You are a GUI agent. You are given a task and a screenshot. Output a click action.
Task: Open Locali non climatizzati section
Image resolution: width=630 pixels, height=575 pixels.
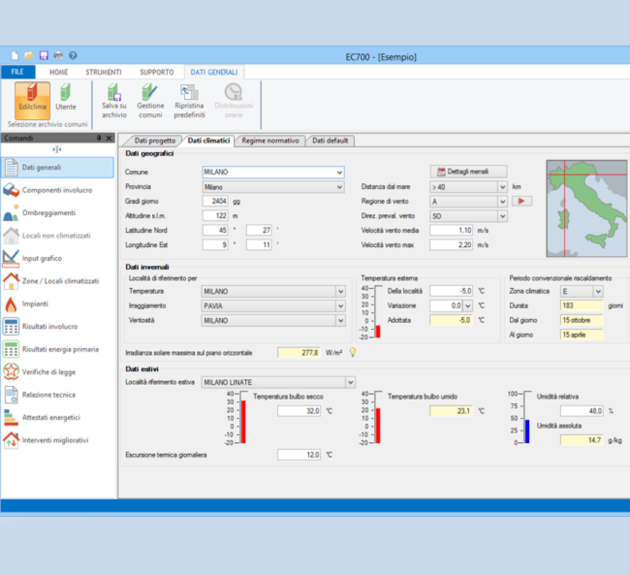58,236
